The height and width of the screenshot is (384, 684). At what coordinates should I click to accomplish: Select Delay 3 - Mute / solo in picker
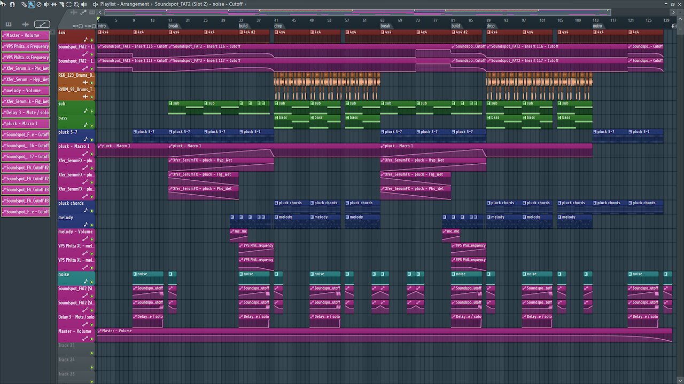coord(26,113)
